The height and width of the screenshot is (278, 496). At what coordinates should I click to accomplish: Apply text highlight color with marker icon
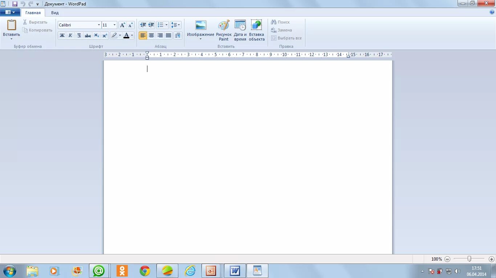click(114, 35)
